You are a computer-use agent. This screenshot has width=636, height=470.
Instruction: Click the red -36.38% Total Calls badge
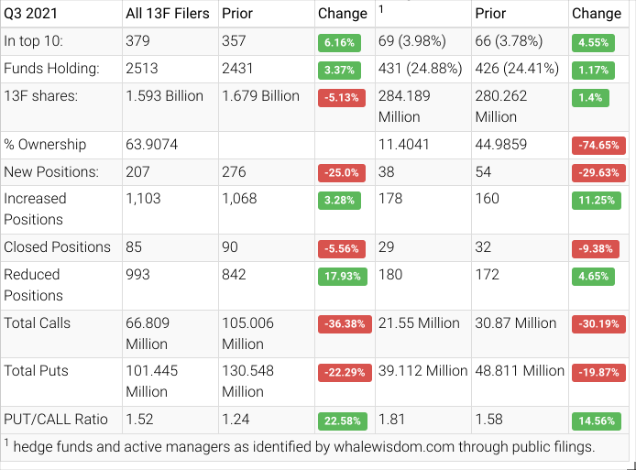pos(344,323)
